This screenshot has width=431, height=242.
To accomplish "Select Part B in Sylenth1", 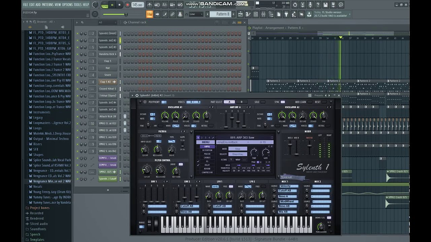I will 241,102.
